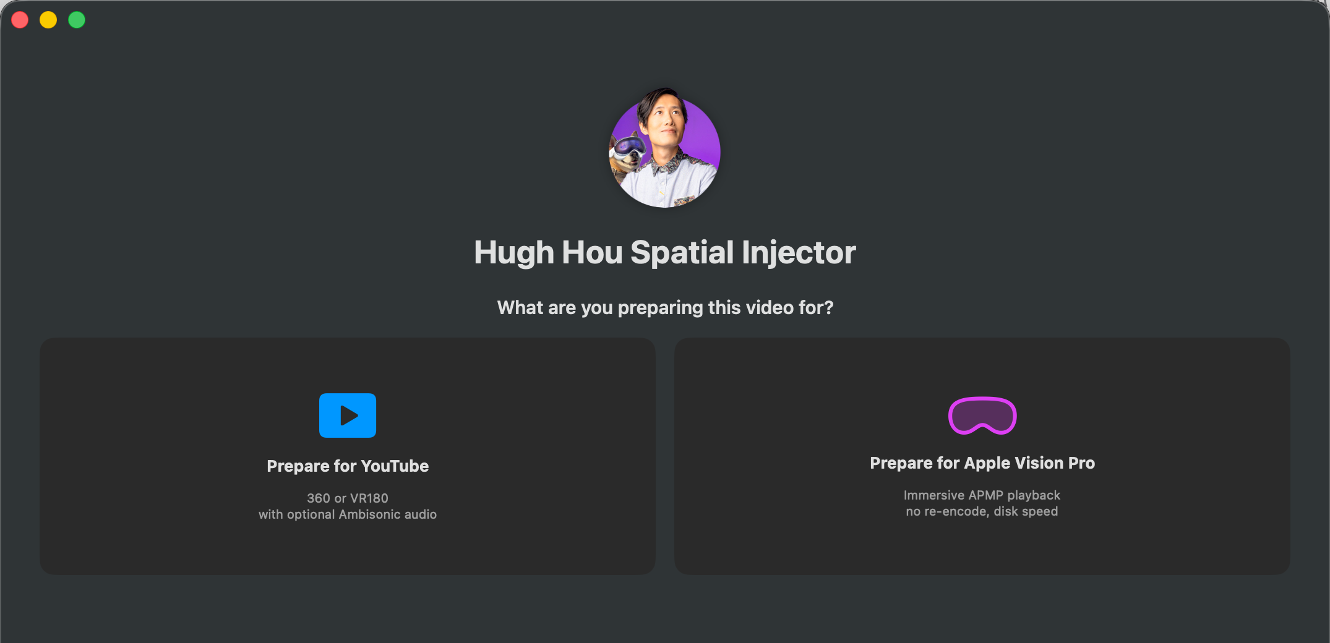Click the blue YouTube play icon
Viewport: 1330px width, 643px height.
pyautogui.click(x=348, y=415)
